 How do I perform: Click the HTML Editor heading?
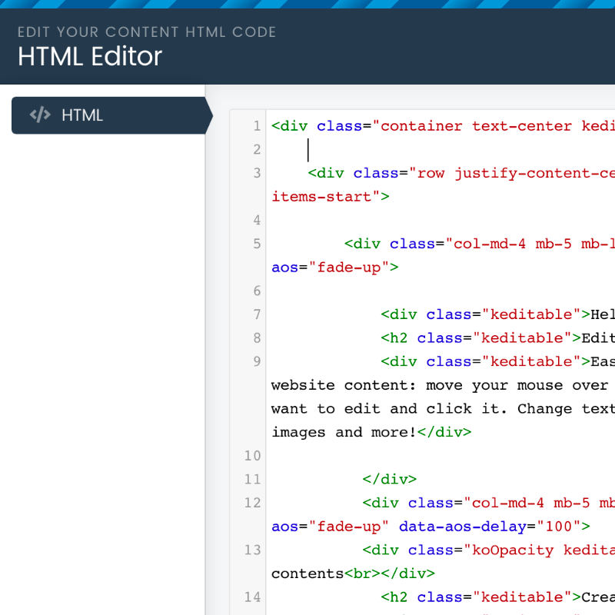90,56
